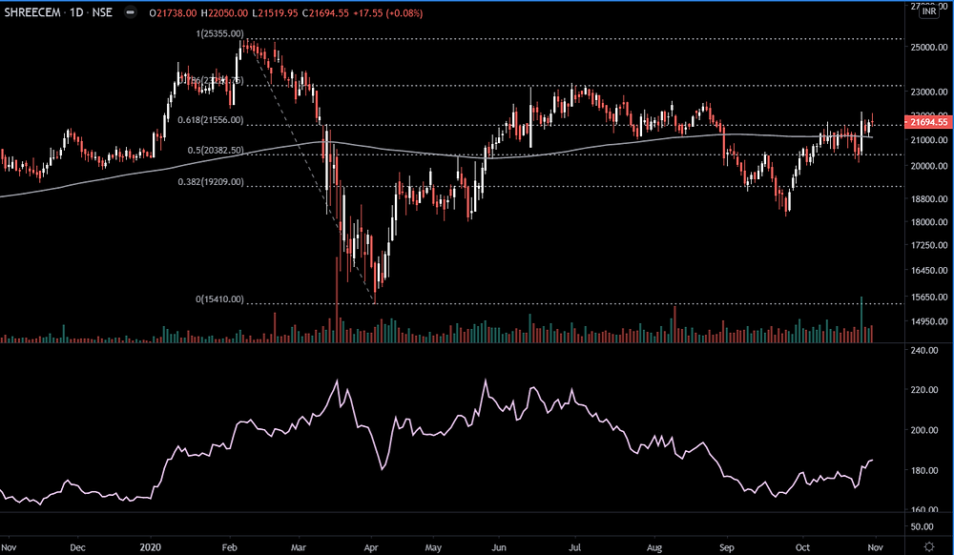
Task: Click the May label on the time axis
Action: tap(433, 547)
